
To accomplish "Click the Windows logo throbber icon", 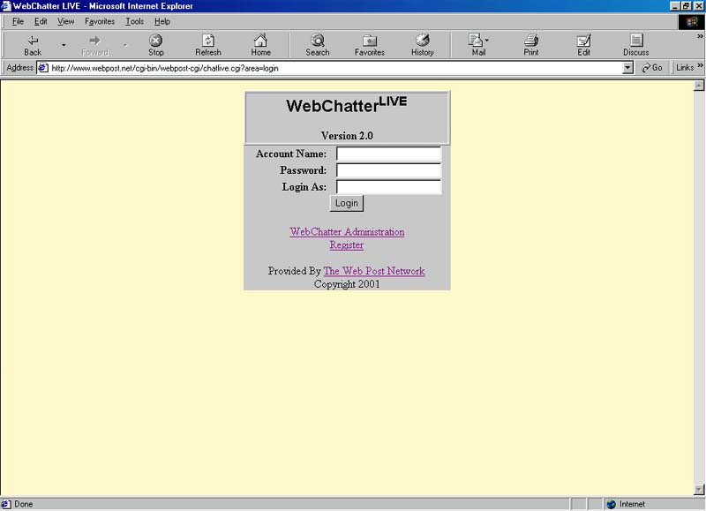I will pos(691,21).
